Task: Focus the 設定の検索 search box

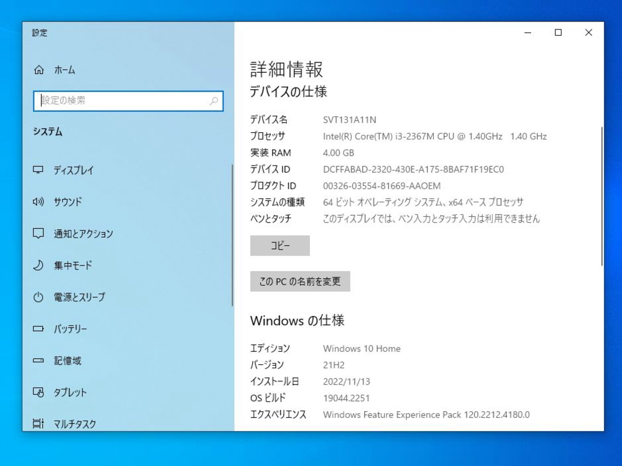Action: (128, 101)
